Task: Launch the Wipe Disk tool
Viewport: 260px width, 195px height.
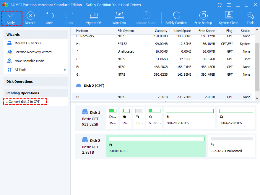Action: (119, 16)
